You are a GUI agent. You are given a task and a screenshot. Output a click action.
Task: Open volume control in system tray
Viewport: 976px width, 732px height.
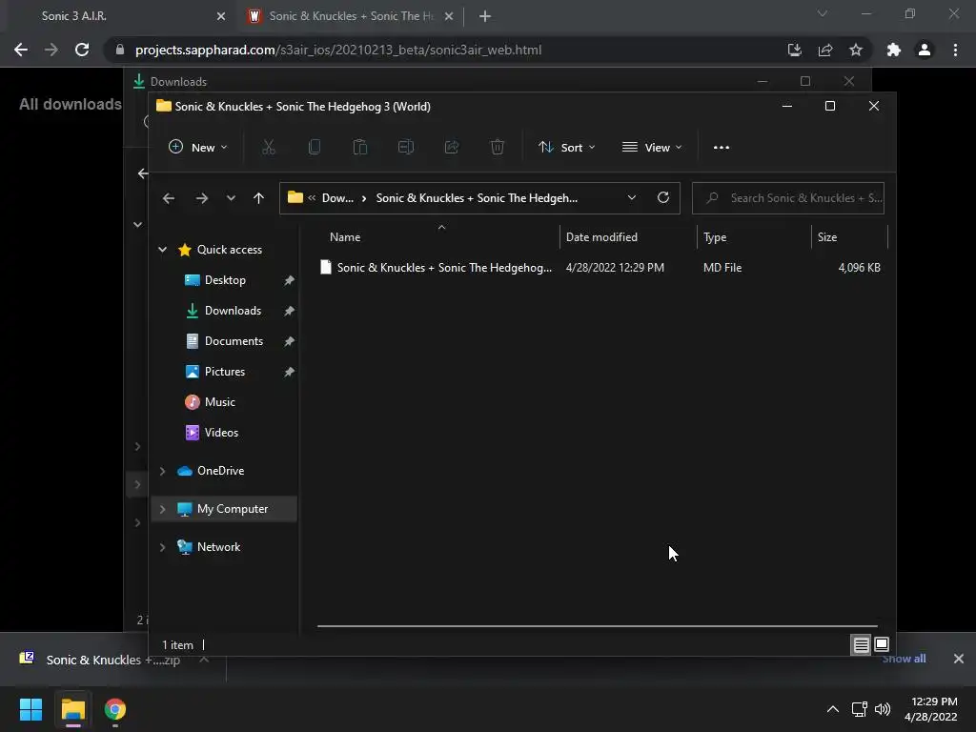click(x=883, y=709)
